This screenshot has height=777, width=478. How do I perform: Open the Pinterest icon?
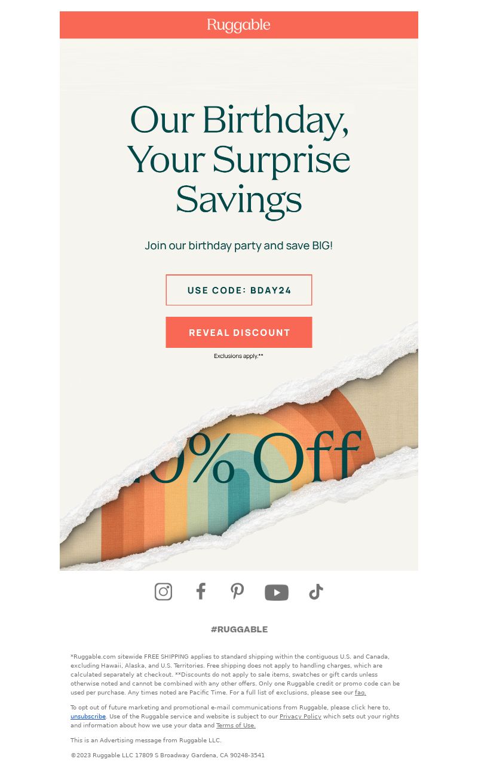coord(237,592)
